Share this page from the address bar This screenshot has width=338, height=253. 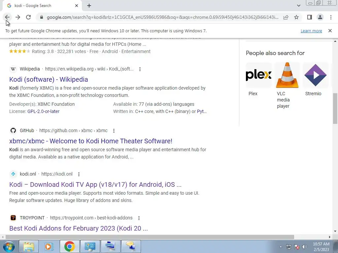286,17
